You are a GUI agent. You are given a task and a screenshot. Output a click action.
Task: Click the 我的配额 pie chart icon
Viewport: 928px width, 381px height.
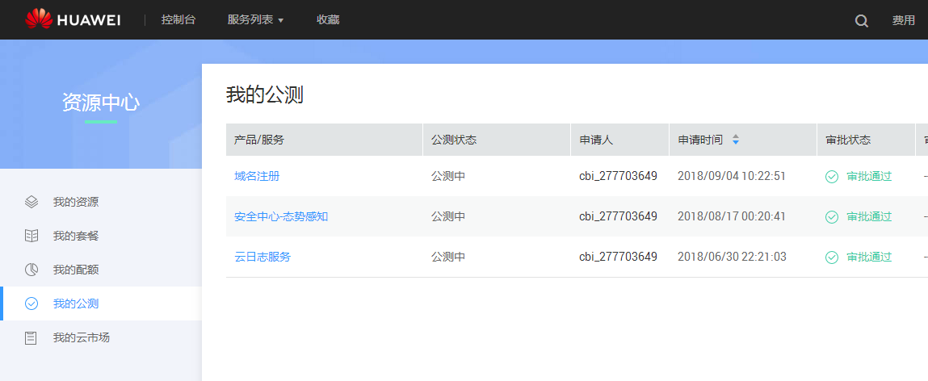click(x=31, y=270)
